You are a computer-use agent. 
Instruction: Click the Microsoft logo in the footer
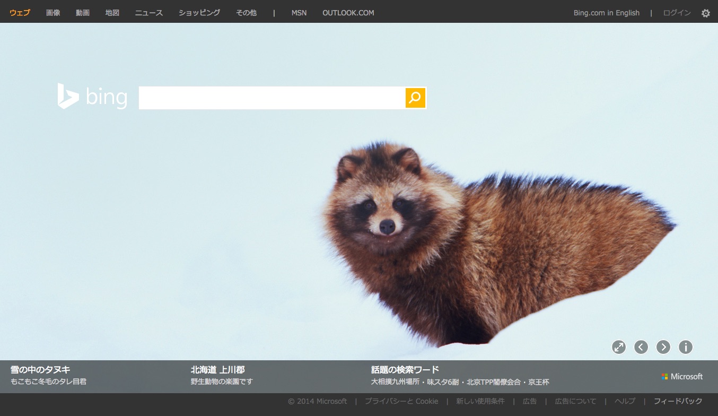click(x=682, y=376)
